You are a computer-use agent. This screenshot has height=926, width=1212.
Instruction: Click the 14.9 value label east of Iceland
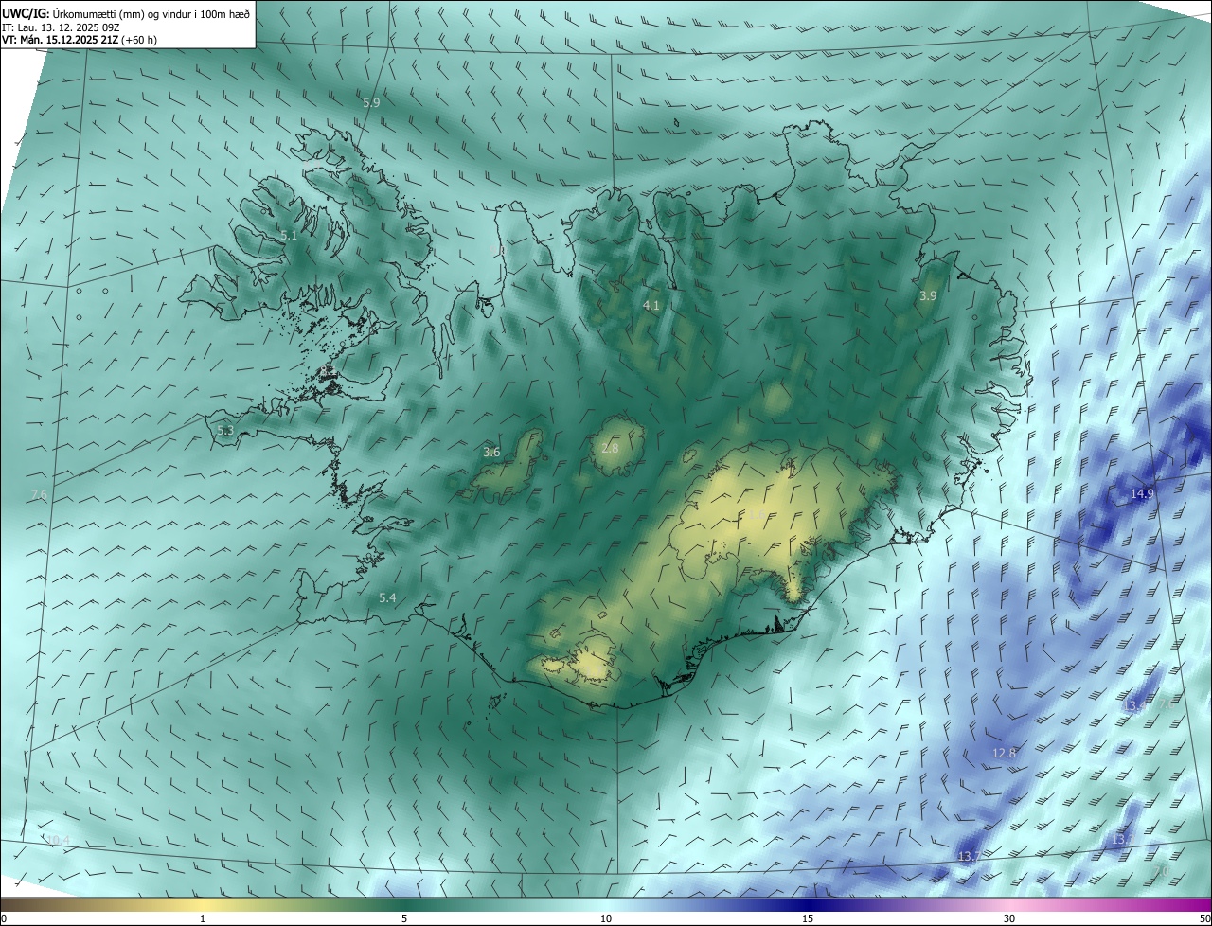pyautogui.click(x=1143, y=493)
